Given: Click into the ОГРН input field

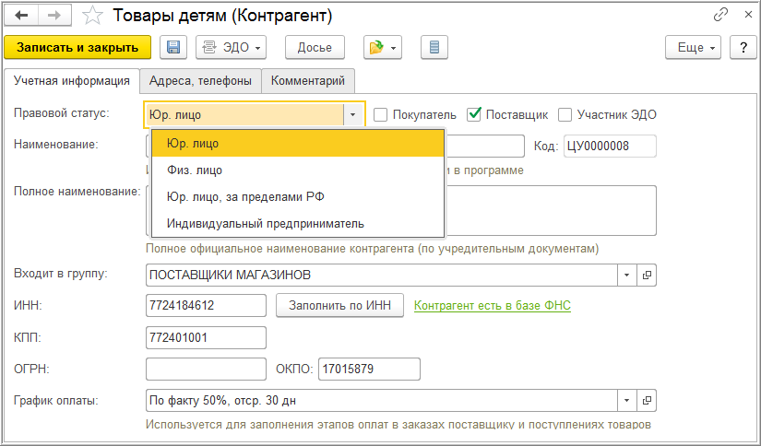Looking at the screenshot, I should coord(206,369).
